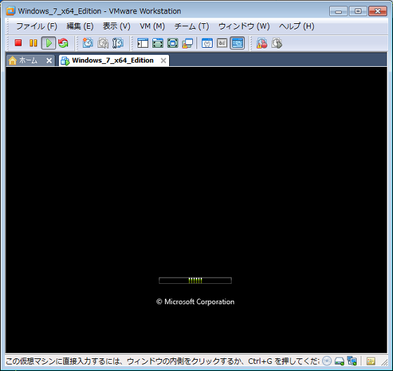The height and width of the screenshot is (371, 393).
Task: Click the red Power Off button
Action: 18,43
